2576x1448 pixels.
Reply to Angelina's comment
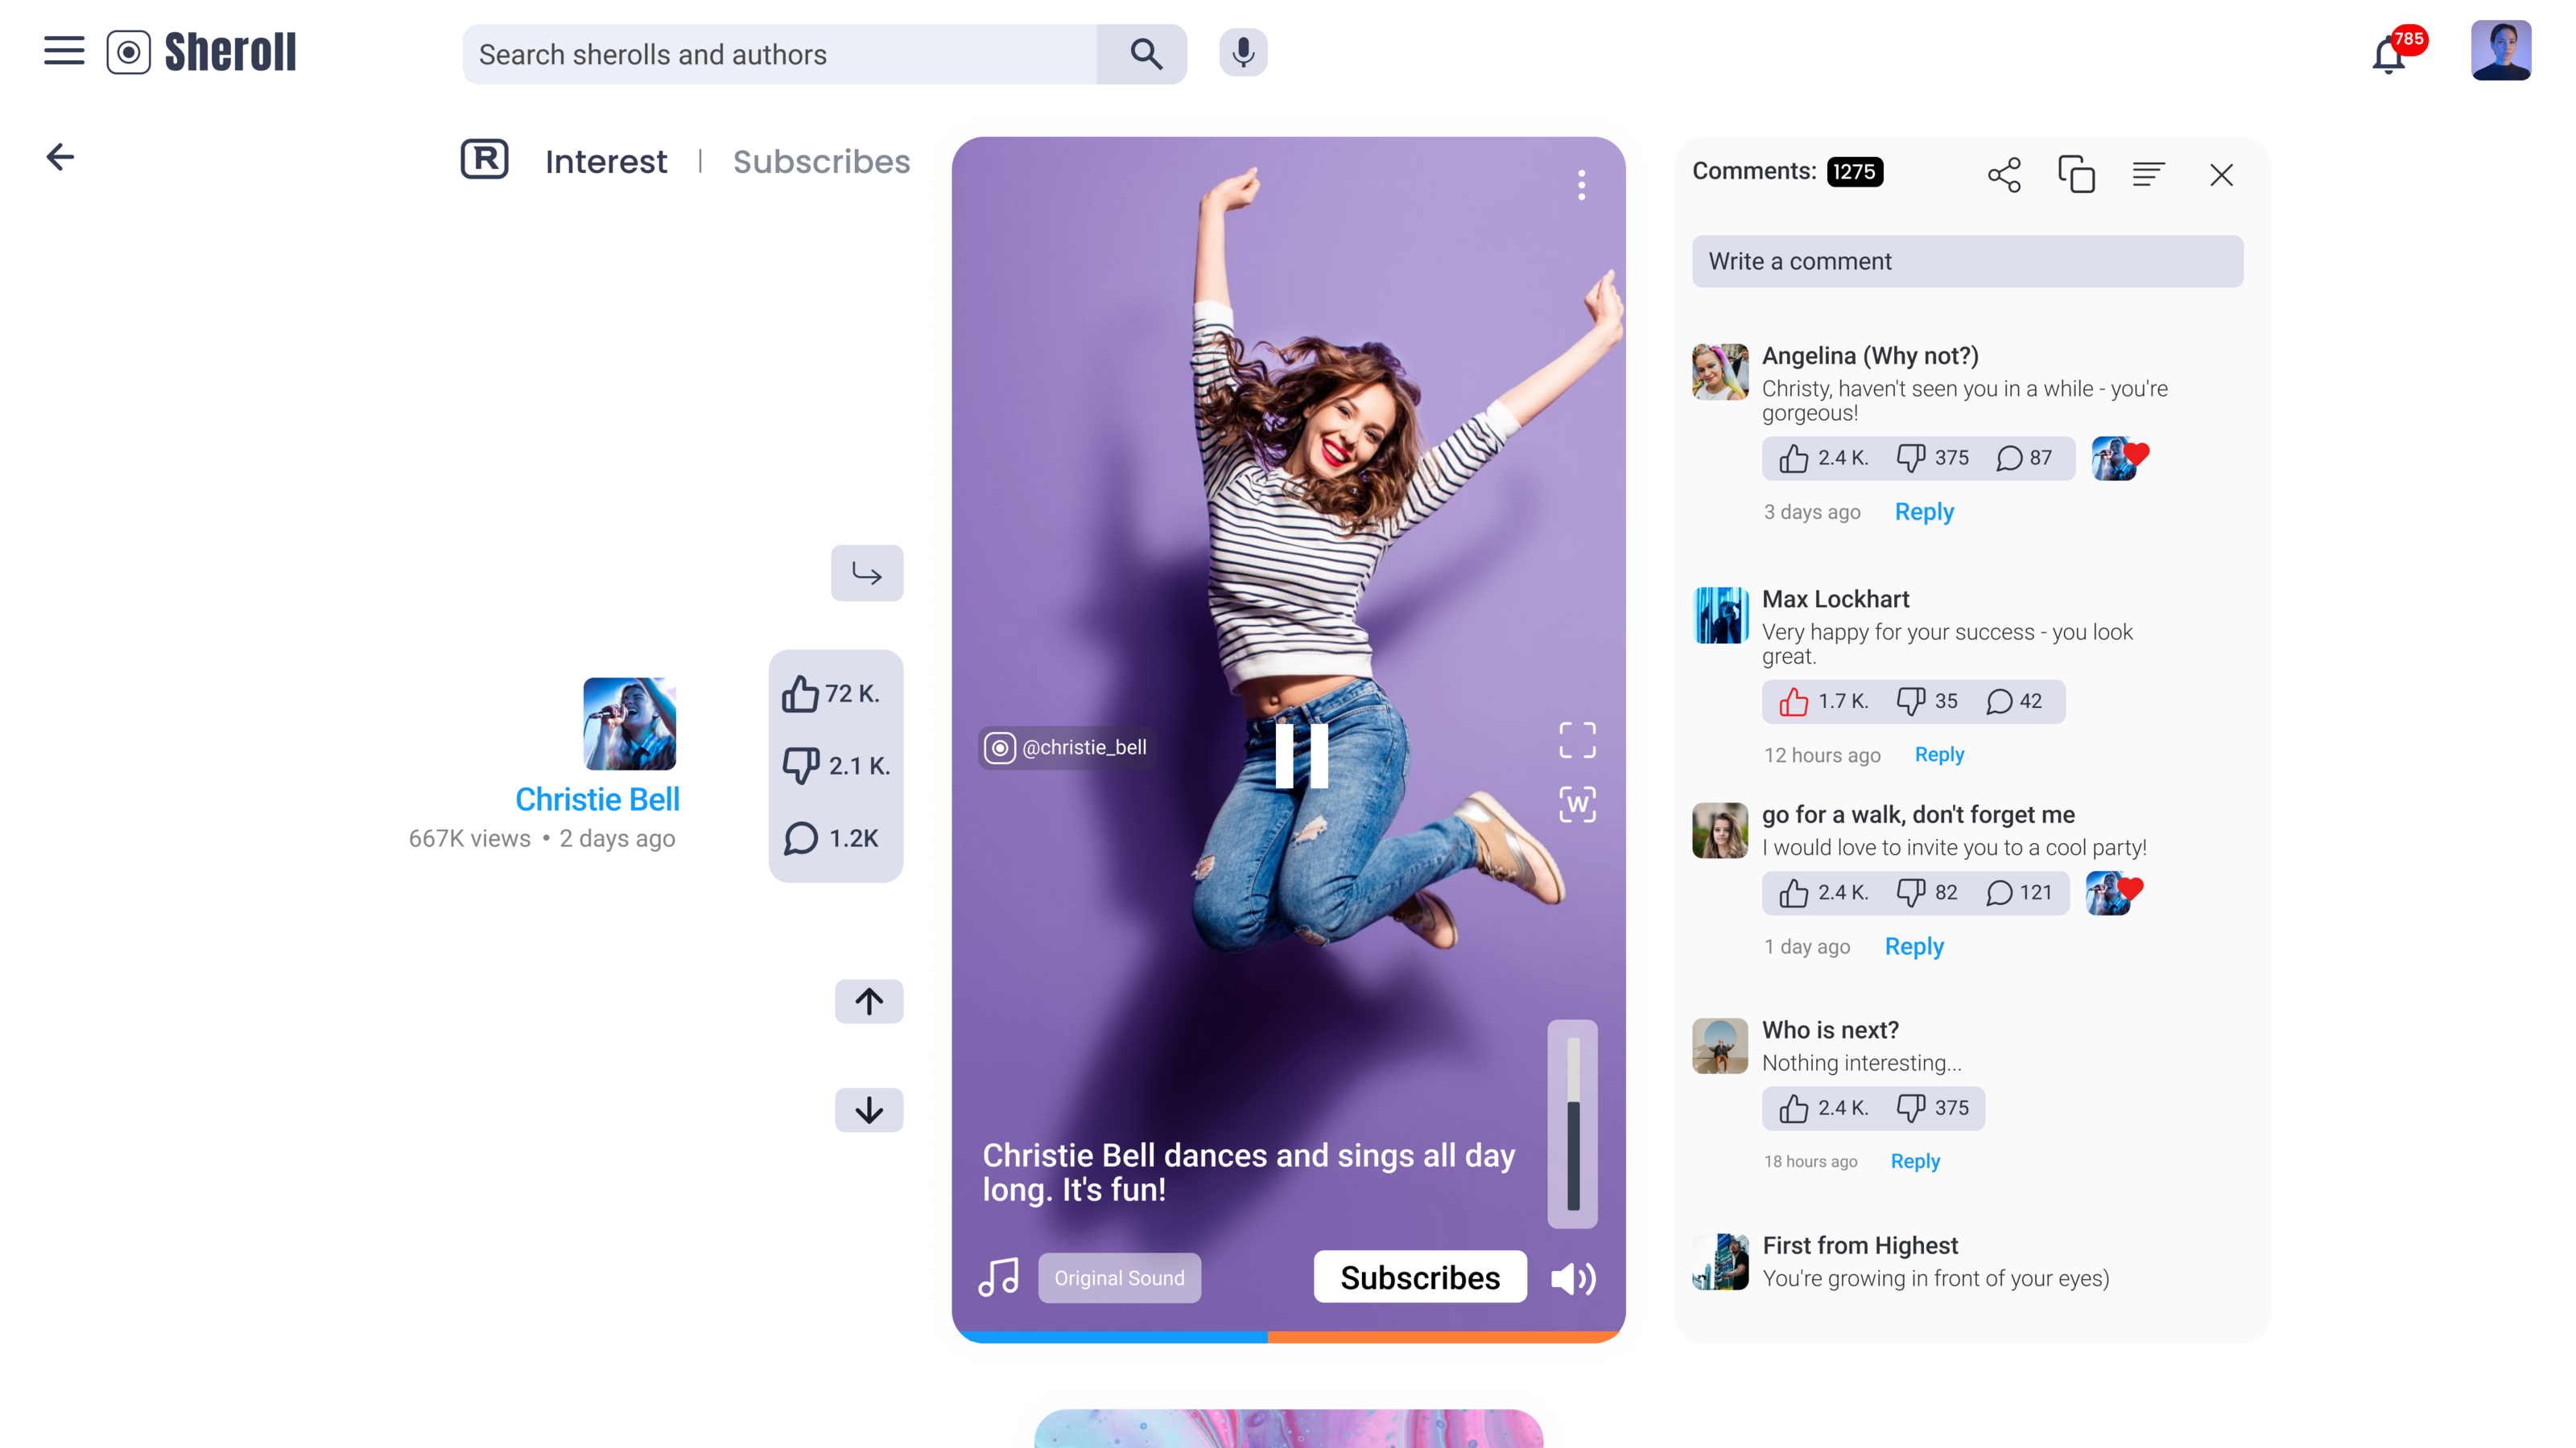pyautogui.click(x=1924, y=512)
